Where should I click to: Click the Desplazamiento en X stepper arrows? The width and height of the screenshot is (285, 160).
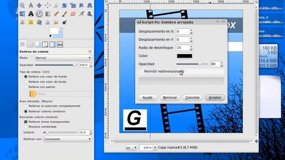click(191, 32)
